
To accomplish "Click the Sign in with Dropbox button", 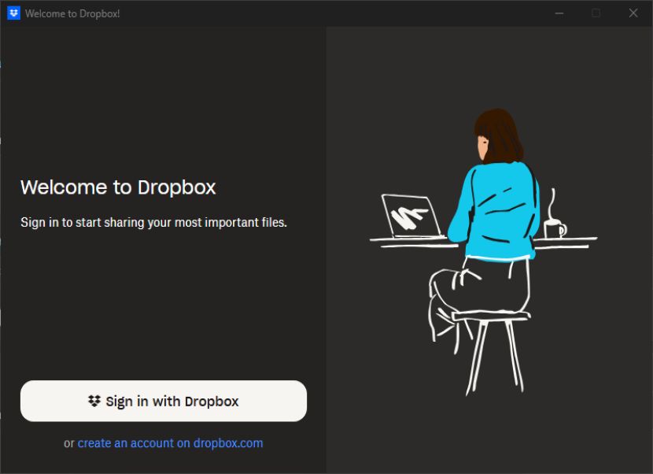I will (x=164, y=401).
